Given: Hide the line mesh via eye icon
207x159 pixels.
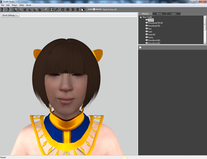Looking at the screenshot, I should click(147, 29).
